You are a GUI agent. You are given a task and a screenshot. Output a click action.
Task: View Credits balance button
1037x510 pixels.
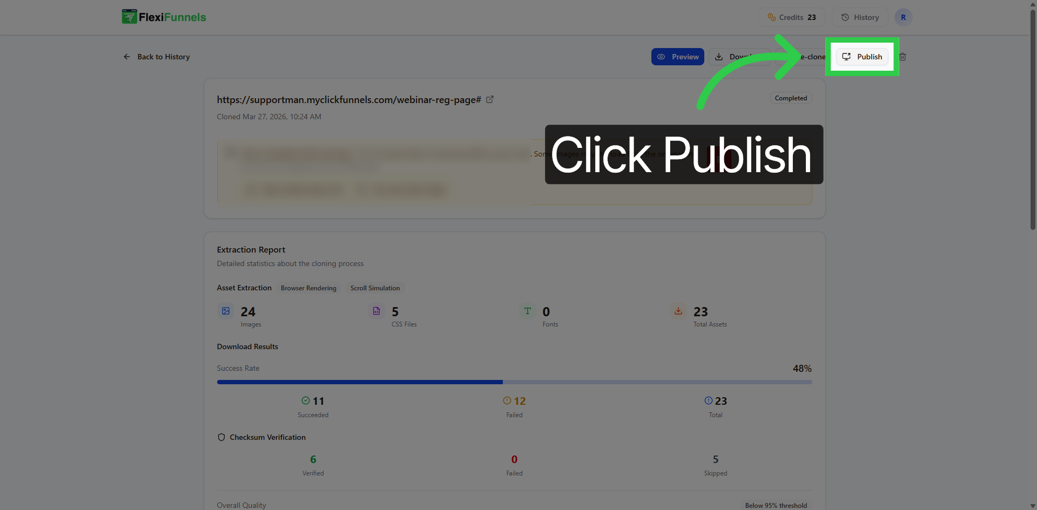pyautogui.click(x=791, y=17)
